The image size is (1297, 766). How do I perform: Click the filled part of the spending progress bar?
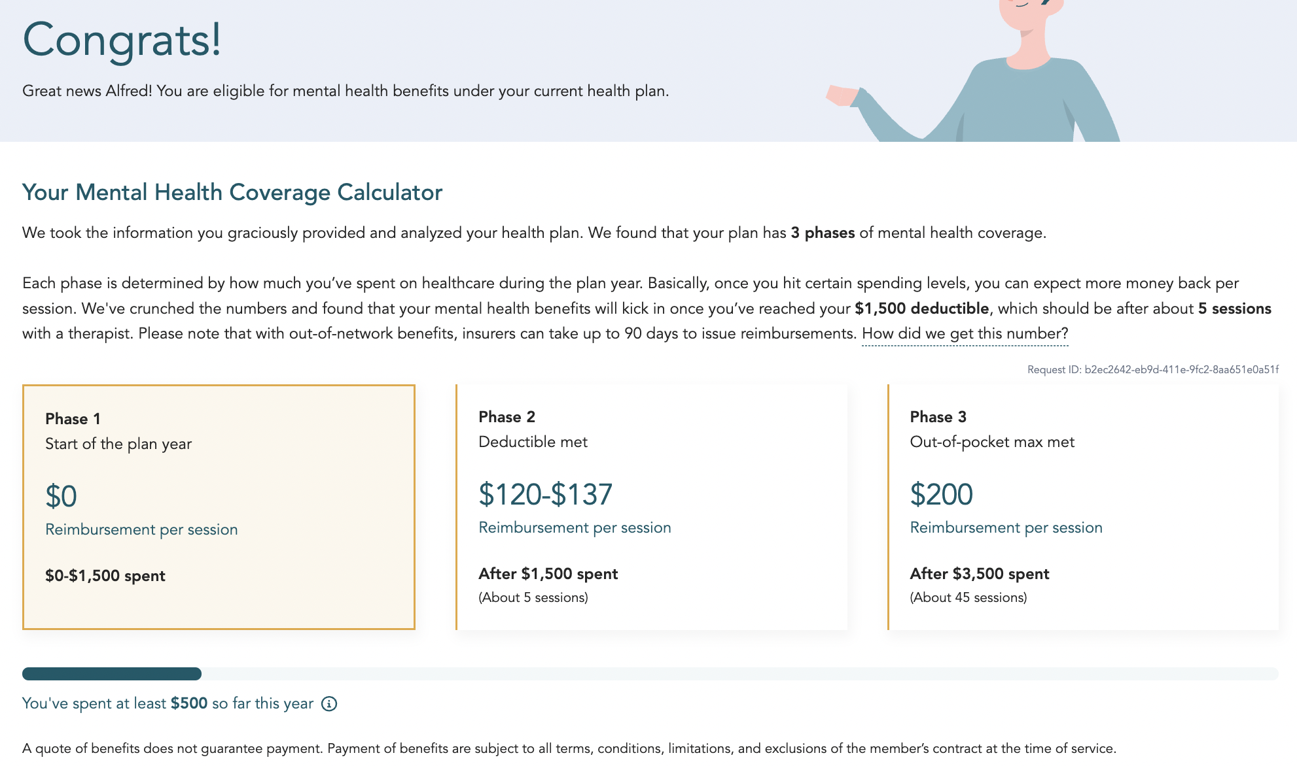coord(112,674)
